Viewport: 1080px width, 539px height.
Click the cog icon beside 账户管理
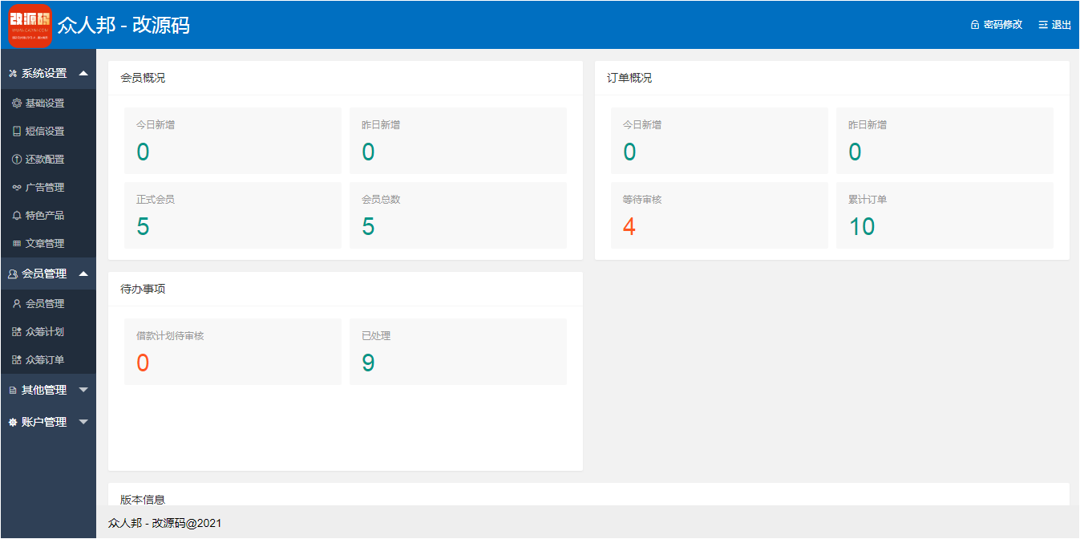13,422
